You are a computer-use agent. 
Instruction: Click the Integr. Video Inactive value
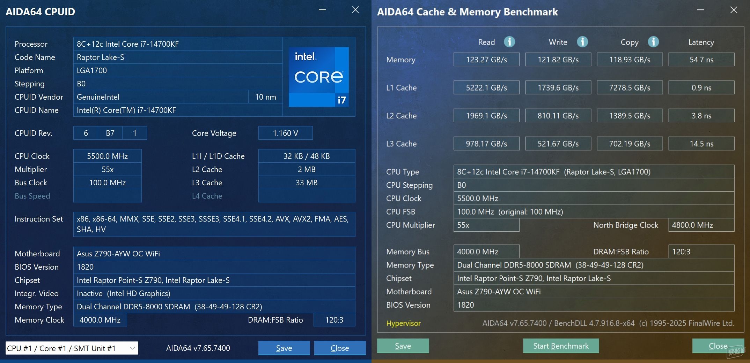point(214,293)
